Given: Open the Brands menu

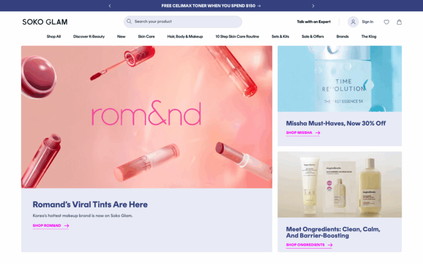Looking at the screenshot, I should click(x=342, y=36).
